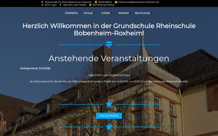Go to Startseite in the navigation
The width and height of the screenshot is (218, 136).
[71, 13]
